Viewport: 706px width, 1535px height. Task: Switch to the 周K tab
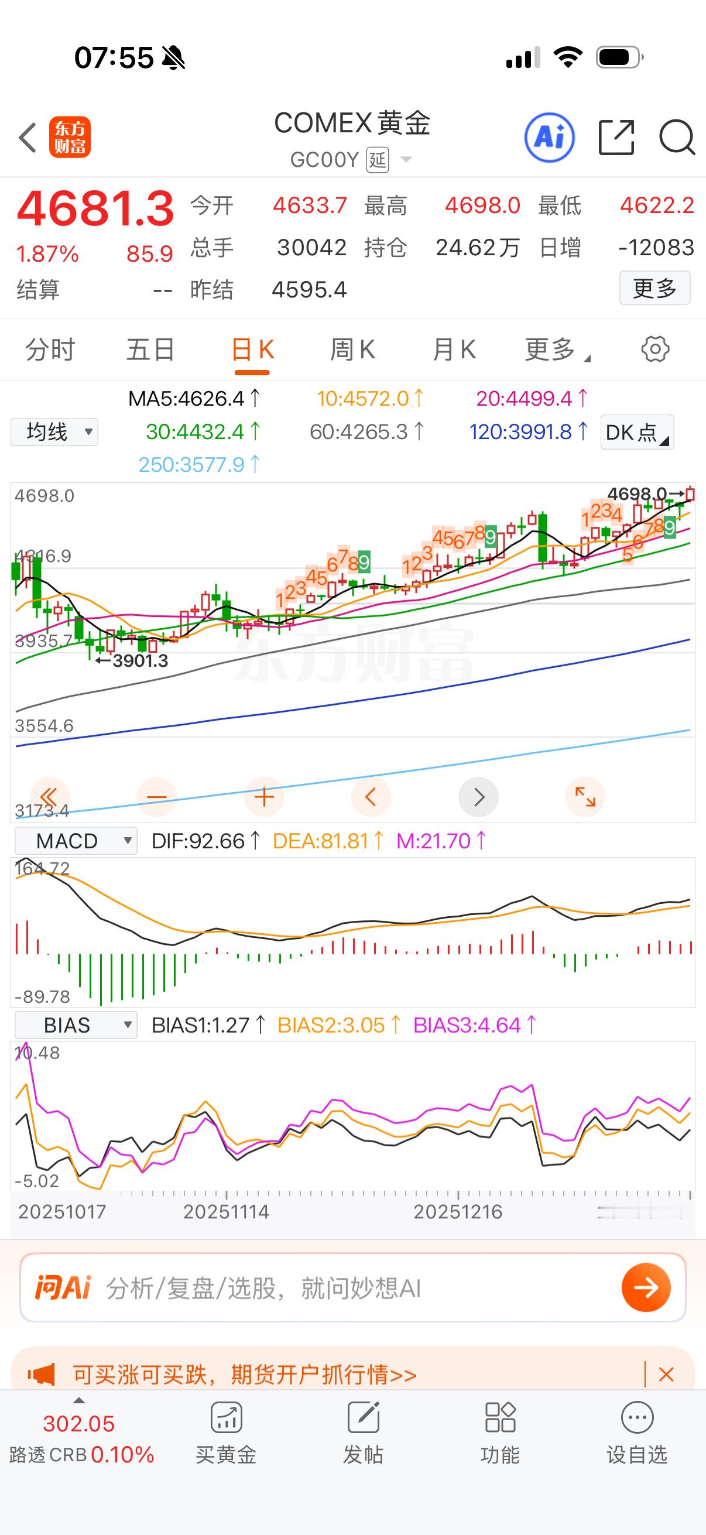click(352, 350)
